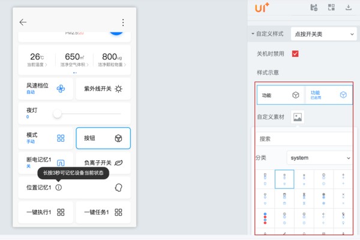Click the 自定义素材 image picker icon
This screenshot has height=240, width=360.
pos(297,117)
